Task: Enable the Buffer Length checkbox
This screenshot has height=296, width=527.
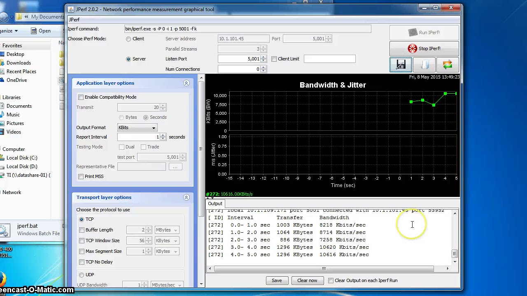Action: (x=82, y=230)
